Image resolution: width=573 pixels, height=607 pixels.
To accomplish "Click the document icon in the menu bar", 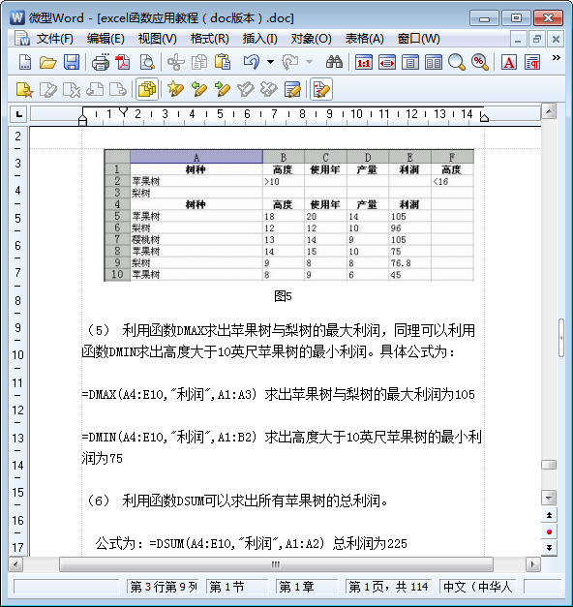I will coord(22,39).
